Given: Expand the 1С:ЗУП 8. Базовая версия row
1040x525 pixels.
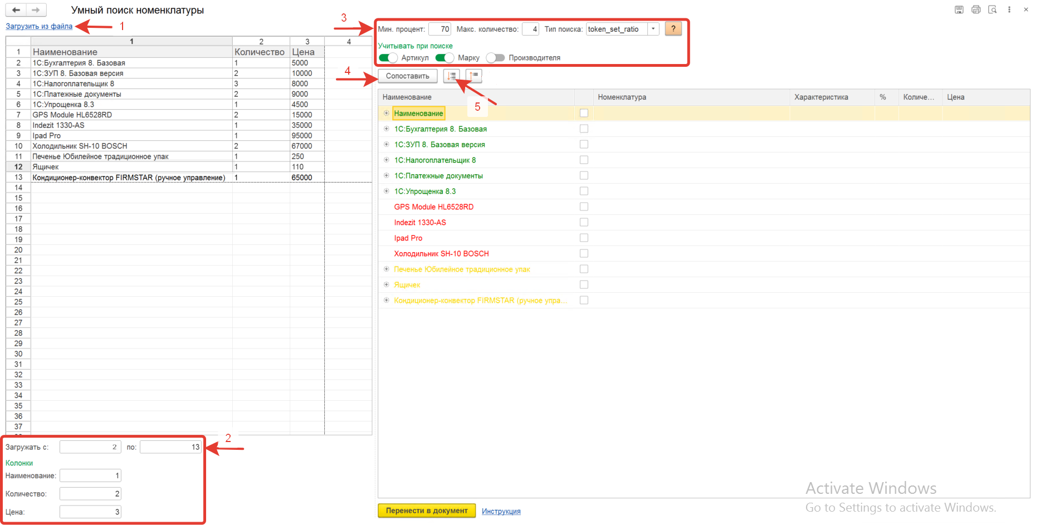Looking at the screenshot, I should [x=386, y=144].
